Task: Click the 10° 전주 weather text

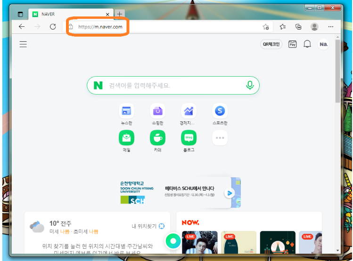Action: [x=60, y=223]
